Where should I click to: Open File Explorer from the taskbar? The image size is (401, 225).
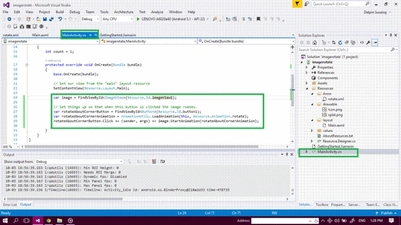coord(60,221)
